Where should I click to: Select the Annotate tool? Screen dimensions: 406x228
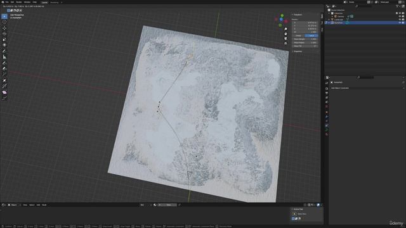(4, 51)
